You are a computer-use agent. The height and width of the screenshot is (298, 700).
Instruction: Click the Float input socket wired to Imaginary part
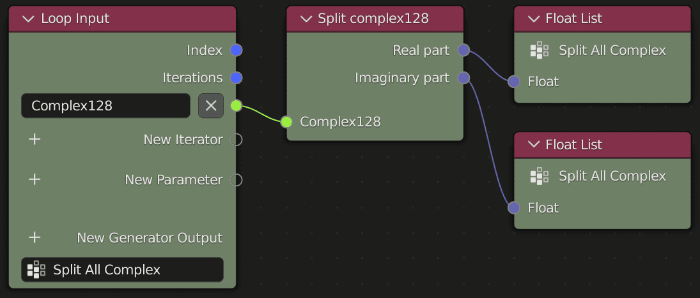point(514,207)
